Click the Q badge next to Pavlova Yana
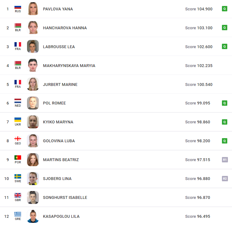Image resolution: width=232 pixels, height=225 pixels. [224, 9]
